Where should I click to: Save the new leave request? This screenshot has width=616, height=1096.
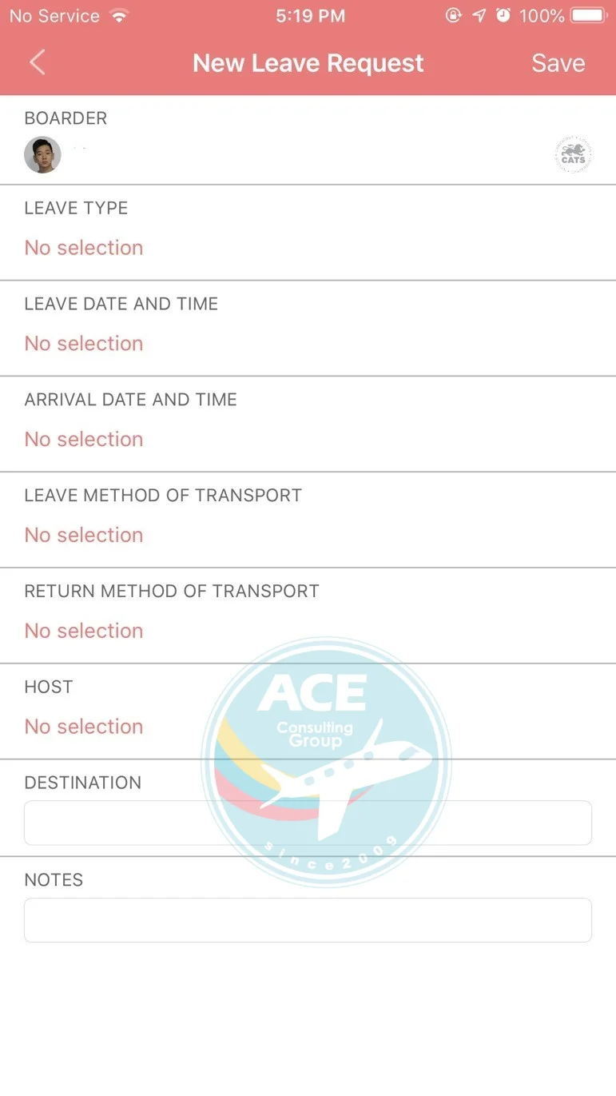tap(558, 63)
